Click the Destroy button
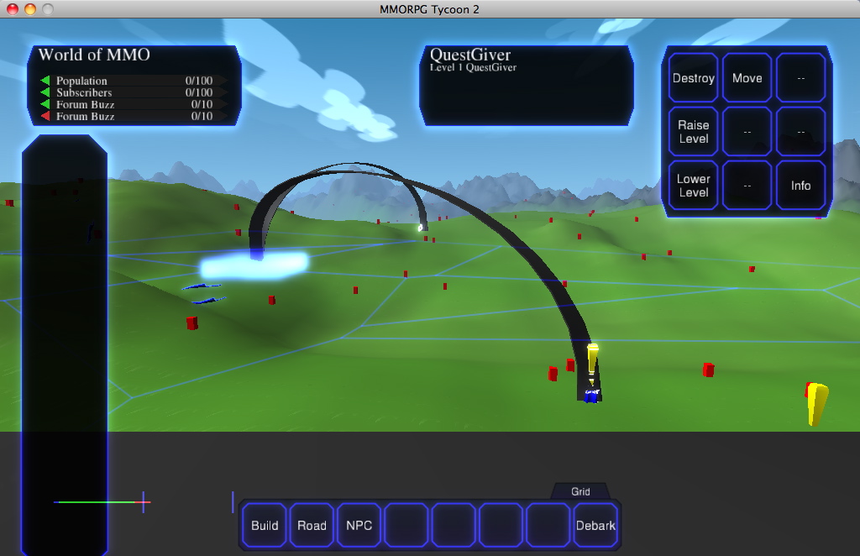The width and height of the screenshot is (860, 556). [693, 78]
